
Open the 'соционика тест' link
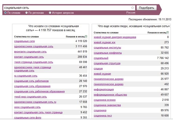[x=103, y=116]
